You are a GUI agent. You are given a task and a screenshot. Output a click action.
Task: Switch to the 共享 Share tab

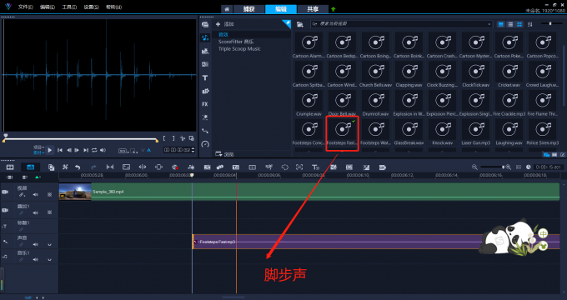tap(313, 9)
